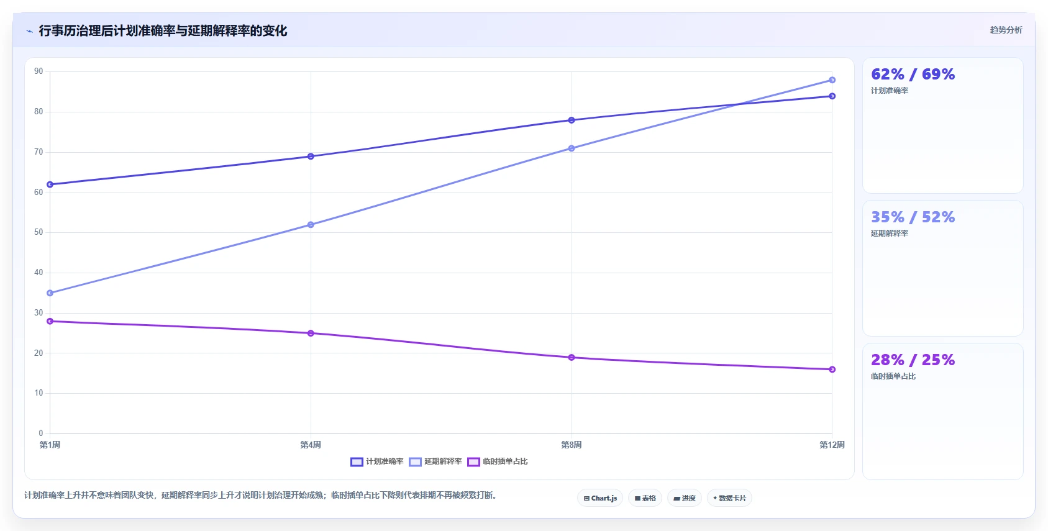Click the 0 y-axis label
This screenshot has height=531, width=1048.
coord(41,433)
